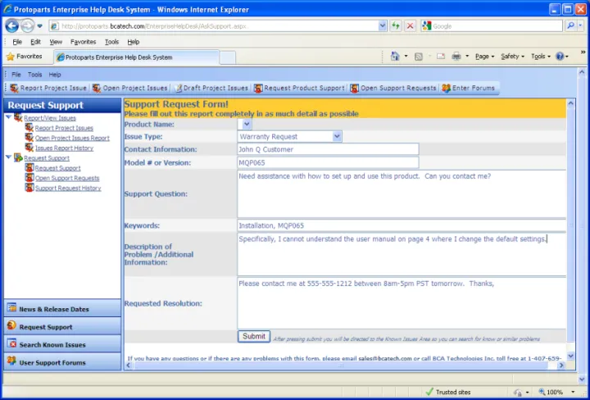590x400 pixels.
Task: Click the Draft Project Issues toolbar icon
Action: [x=178, y=88]
